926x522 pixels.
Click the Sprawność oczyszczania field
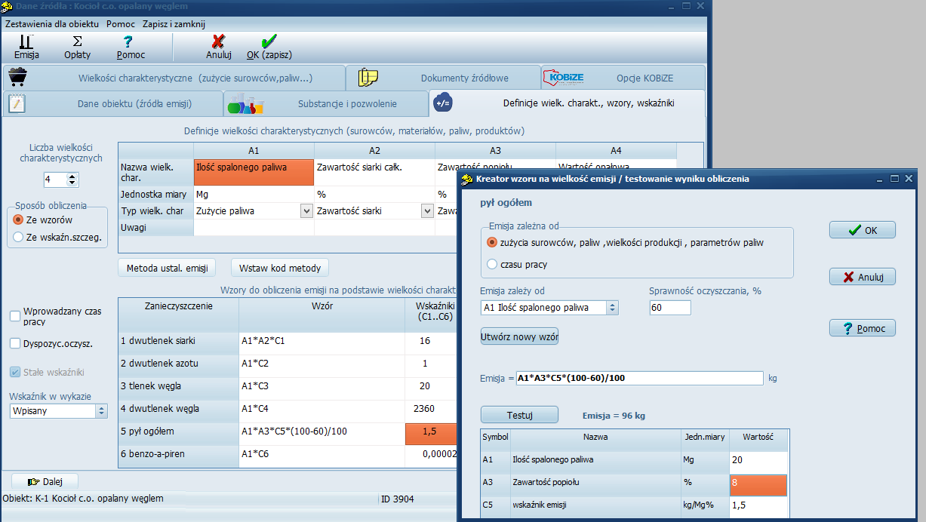click(670, 308)
